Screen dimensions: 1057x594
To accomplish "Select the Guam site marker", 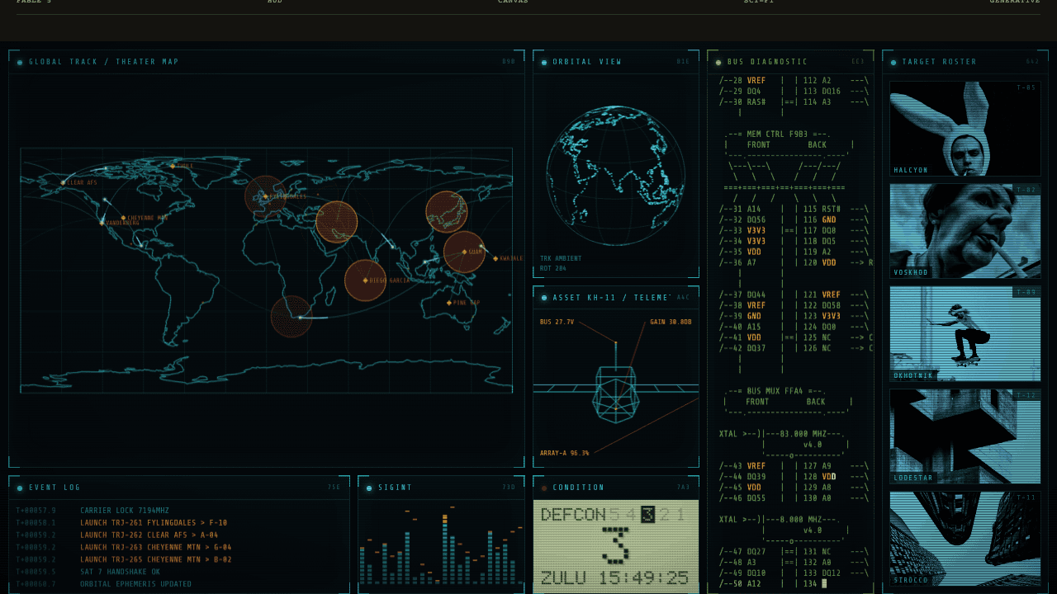I will click(x=464, y=252).
